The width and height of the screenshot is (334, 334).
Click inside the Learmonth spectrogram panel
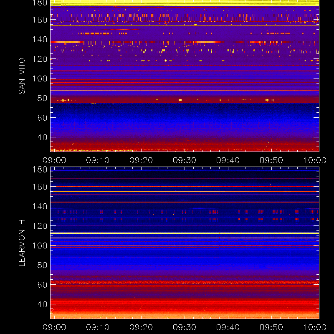(x=185, y=243)
